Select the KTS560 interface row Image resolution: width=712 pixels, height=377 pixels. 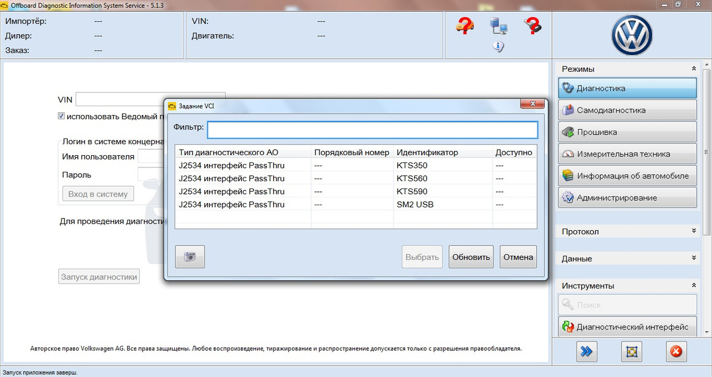pos(356,178)
